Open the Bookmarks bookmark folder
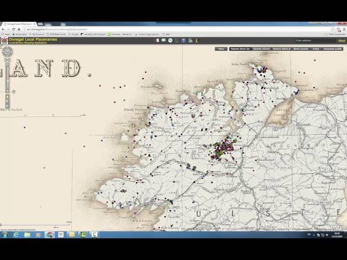The height and width of the screenshot is (260, 347). pos(20,34)
